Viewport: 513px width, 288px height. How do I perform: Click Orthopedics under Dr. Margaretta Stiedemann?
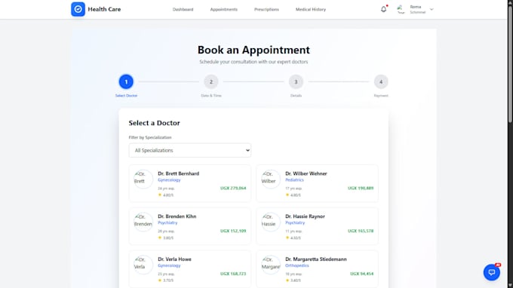297,266
